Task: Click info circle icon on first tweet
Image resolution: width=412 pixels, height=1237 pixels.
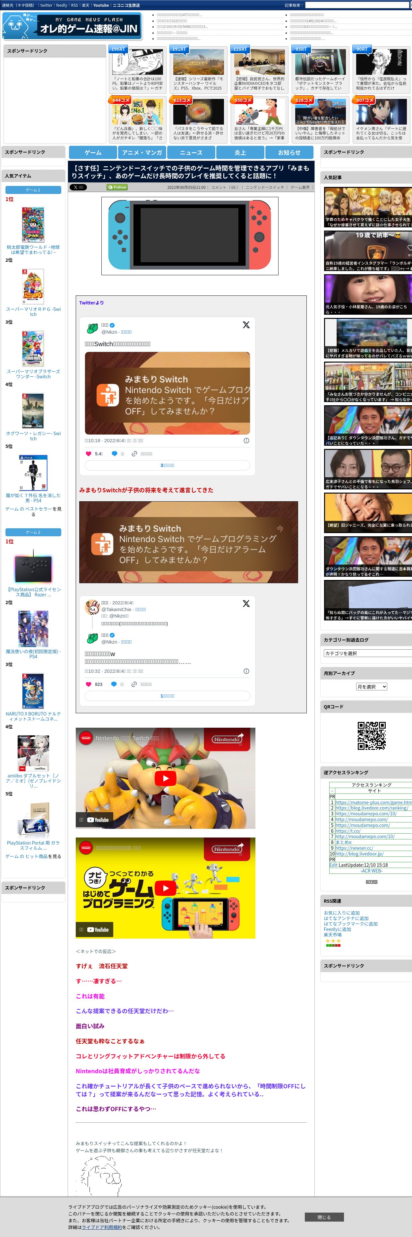Action: pyautogui.click(x=246, y=440)
